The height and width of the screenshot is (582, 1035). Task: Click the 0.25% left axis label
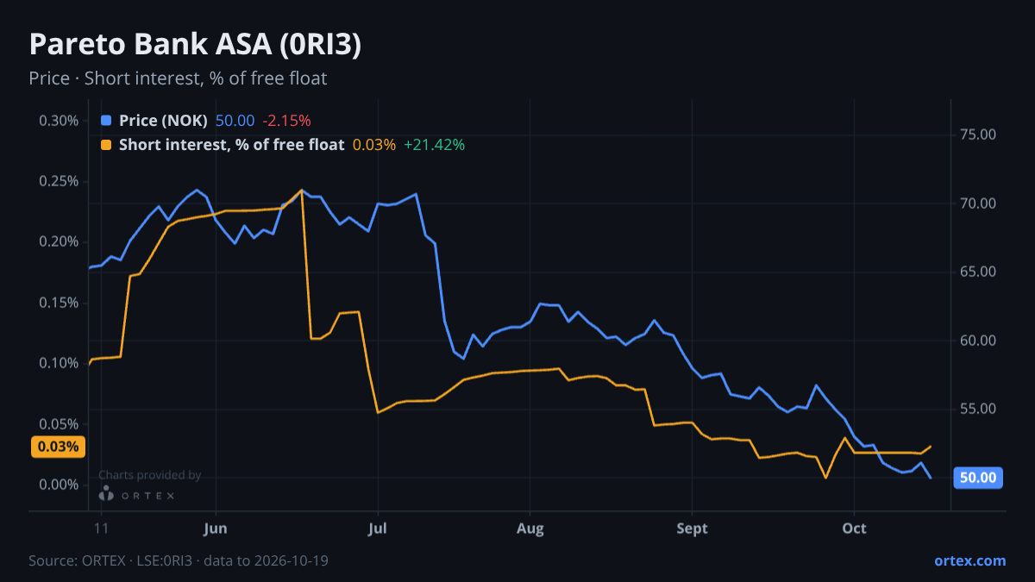(59, 181)
